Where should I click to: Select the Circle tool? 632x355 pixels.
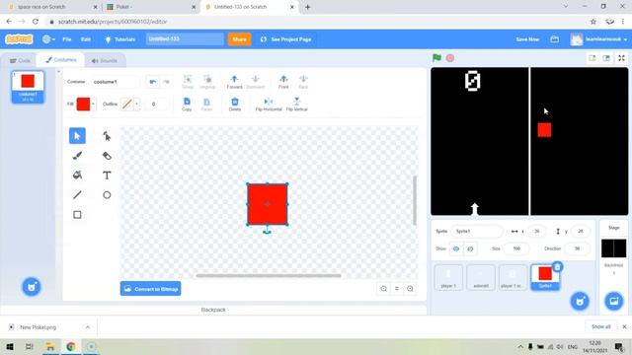107,195
